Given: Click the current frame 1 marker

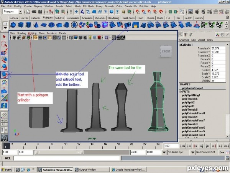Looking at the screenshot, I should [x=6, y=146].
